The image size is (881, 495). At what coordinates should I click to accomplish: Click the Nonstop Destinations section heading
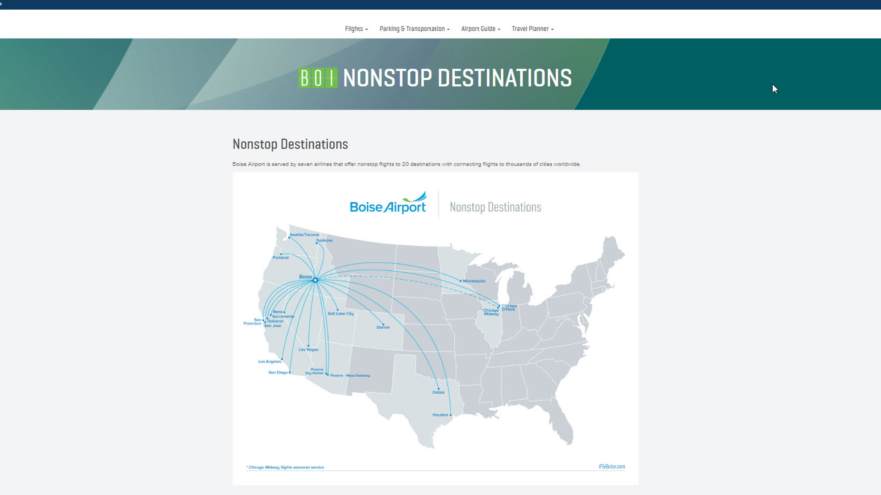[x=290, y=144]
